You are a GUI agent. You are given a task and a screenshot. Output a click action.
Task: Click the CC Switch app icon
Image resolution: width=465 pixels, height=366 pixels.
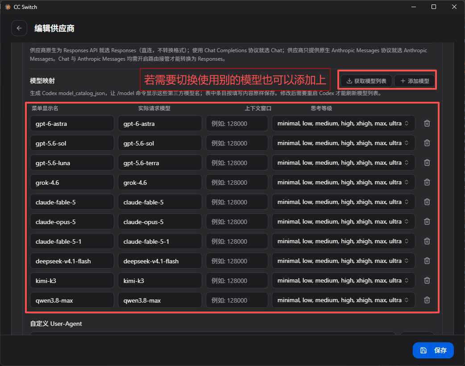point(8,7)
